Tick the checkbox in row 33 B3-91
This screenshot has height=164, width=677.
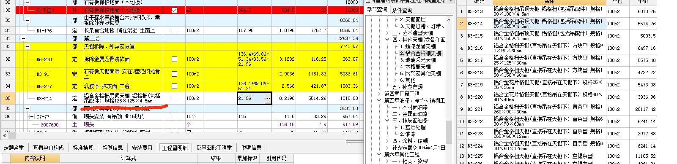(174, 74)
